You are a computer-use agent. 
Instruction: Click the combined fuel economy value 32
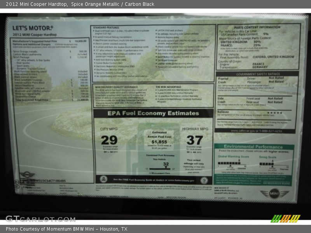click(166, 164)
